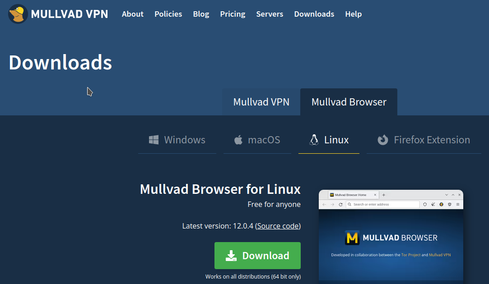Click the green Download button

coord(258,256)
